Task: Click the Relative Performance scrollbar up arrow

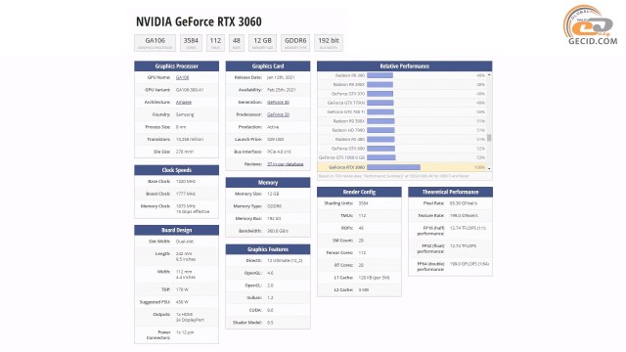Action: tap(489, 75)
